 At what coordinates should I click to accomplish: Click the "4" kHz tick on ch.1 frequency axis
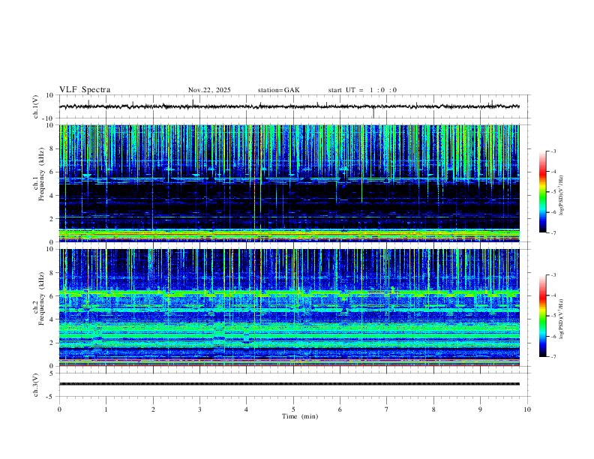tap(52, 196)
